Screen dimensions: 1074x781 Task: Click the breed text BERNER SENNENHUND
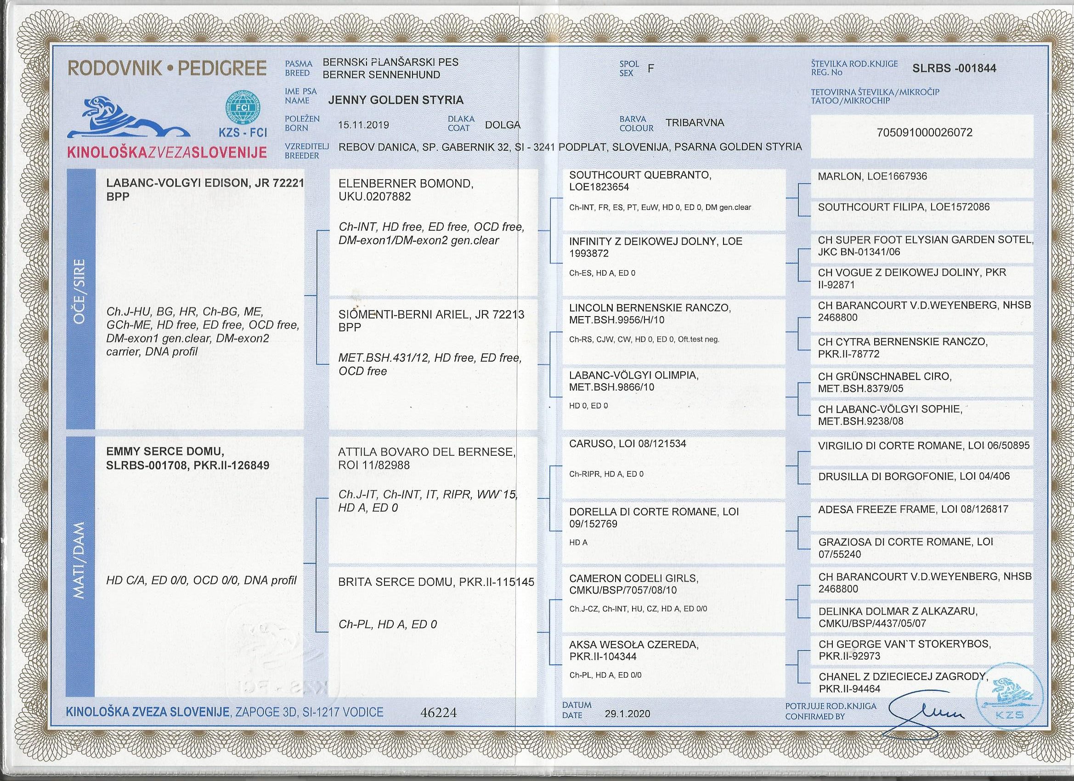pyautogui.click(x=381, y=74)
